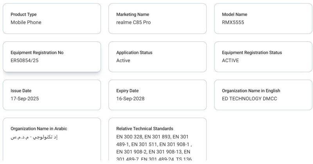
Task: Click the Product Type card
Action: click(52, 18)
